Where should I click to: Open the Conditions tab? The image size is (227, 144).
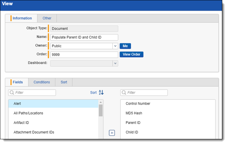click(x=42, y=82)
